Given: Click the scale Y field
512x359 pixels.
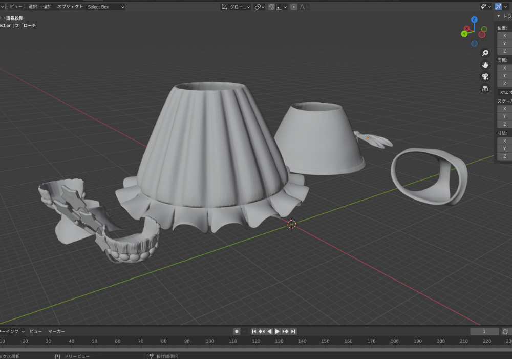Looking at the screenshot, I should 504,116.
